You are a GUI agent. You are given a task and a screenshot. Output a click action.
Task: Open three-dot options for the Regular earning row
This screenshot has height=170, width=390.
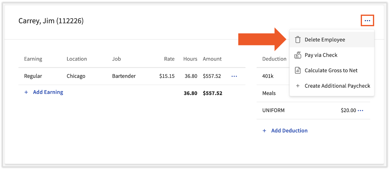[x=234, y=76]
